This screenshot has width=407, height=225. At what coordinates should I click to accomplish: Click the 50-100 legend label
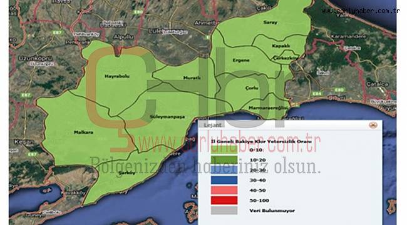pyautogui.click(x=259, y=201)
